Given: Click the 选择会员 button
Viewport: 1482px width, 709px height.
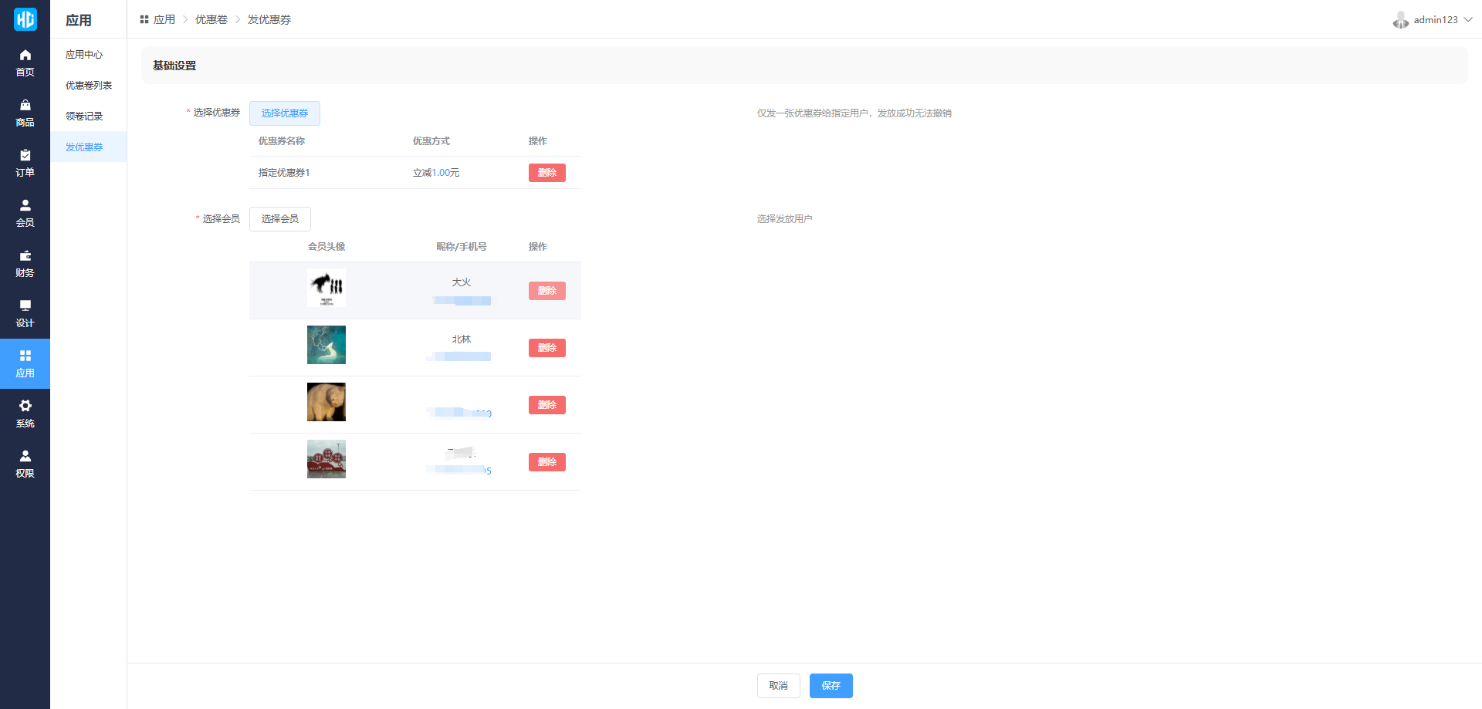Looking at the screenshot, I should (x=279, y=219).
